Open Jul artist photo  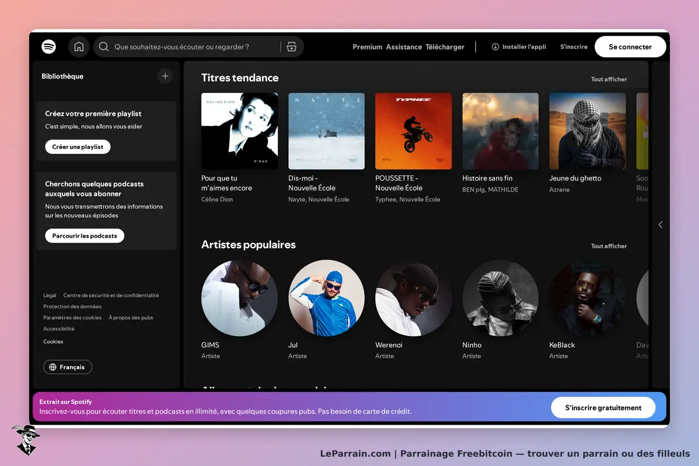[x=326, y=298]
